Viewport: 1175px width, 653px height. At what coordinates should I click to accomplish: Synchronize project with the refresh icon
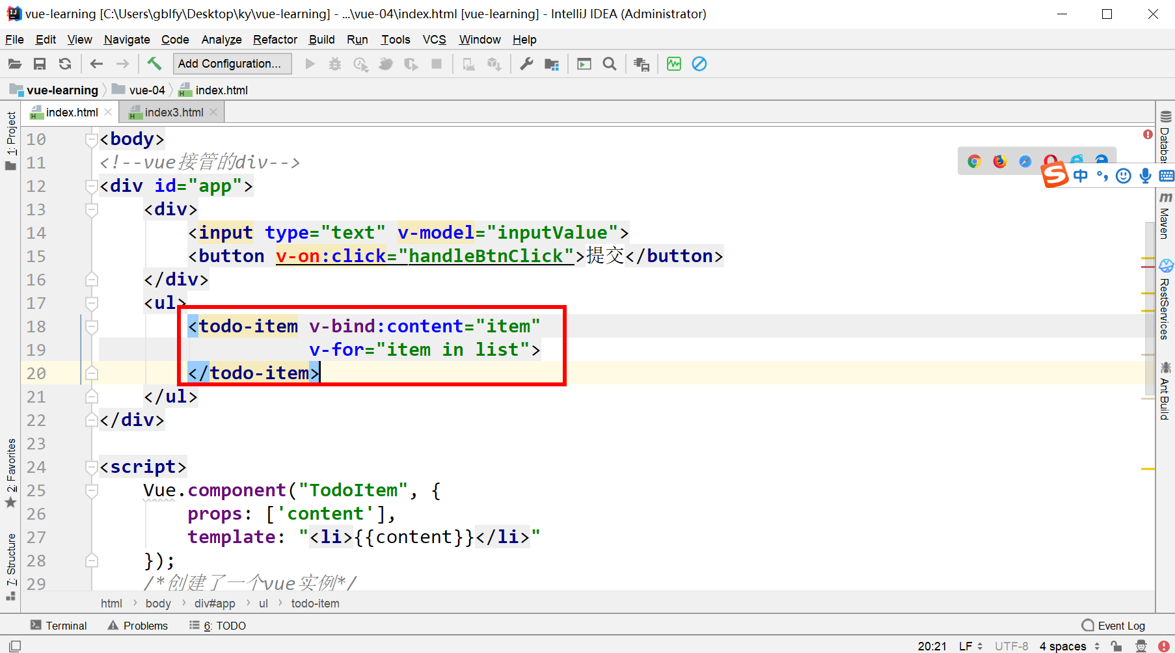(x=65, y=64)
